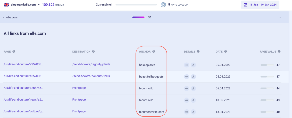Click the elle.com purple score bar
Screen dimensions: 292x118
tap(138, 17)
